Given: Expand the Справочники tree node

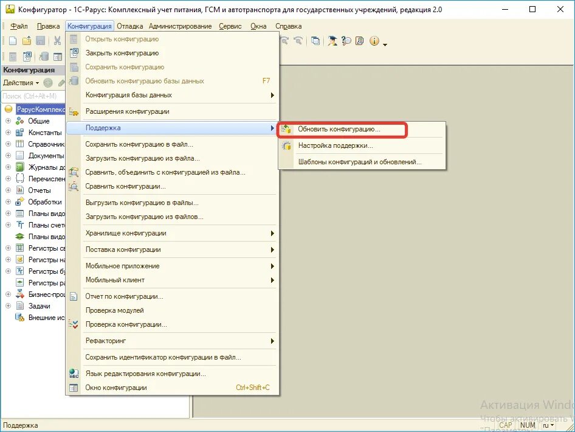Looking at the screenshot, I should tap(8, 144).
